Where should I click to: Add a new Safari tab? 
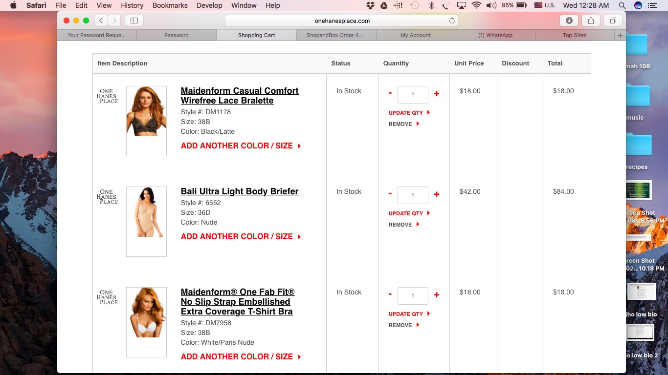(620, 35)
